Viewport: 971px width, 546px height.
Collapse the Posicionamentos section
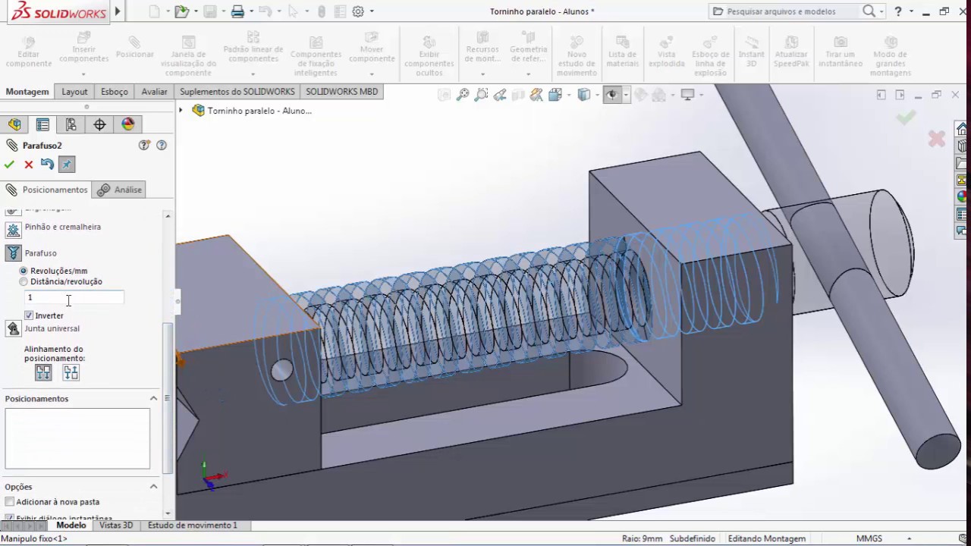(153, 399)
